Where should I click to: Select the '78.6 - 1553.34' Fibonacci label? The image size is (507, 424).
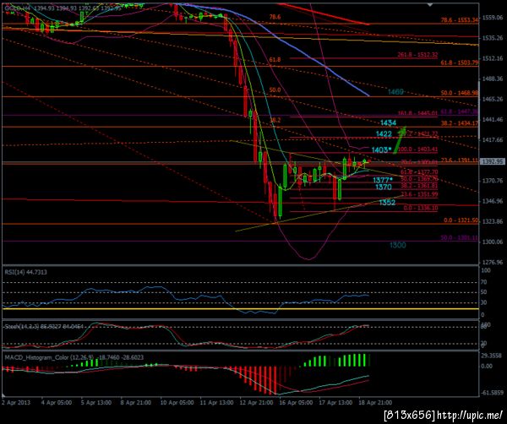[x=460, y=20]
